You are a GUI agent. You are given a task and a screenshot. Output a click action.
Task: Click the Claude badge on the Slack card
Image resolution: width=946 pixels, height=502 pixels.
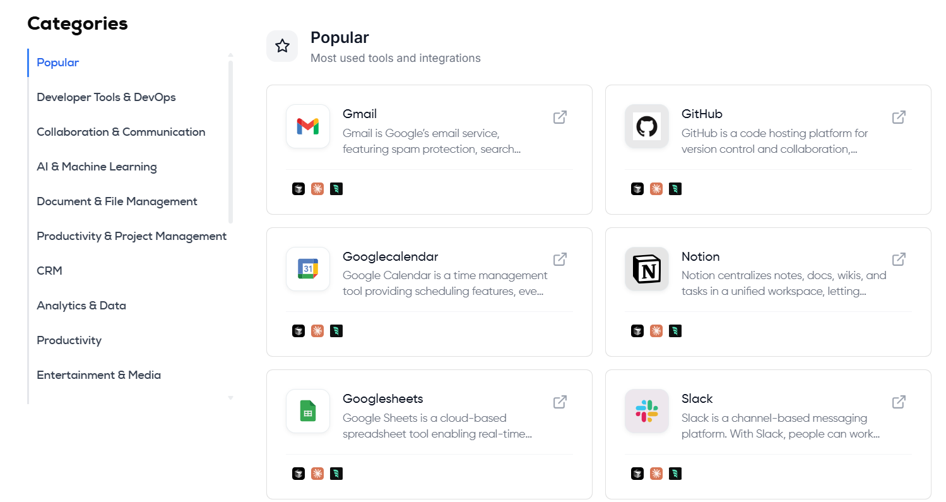[656, 474]
